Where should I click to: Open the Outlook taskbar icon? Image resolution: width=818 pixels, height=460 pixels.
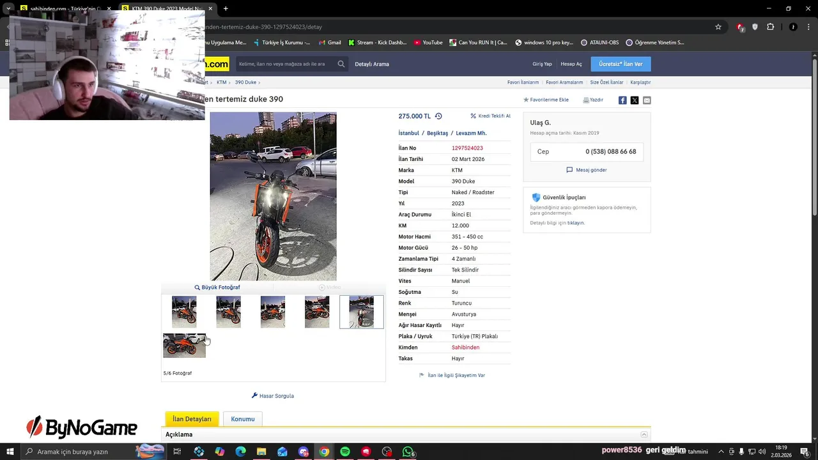[x=282, y=452]
